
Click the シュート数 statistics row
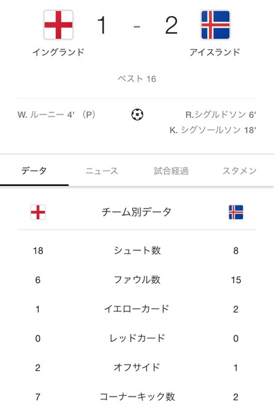tap(137, 250)
